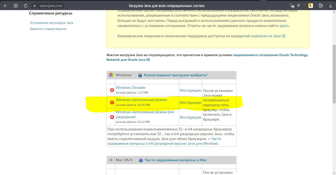
Task: Go back with the browser back arrow
Action: coord(5,6)
